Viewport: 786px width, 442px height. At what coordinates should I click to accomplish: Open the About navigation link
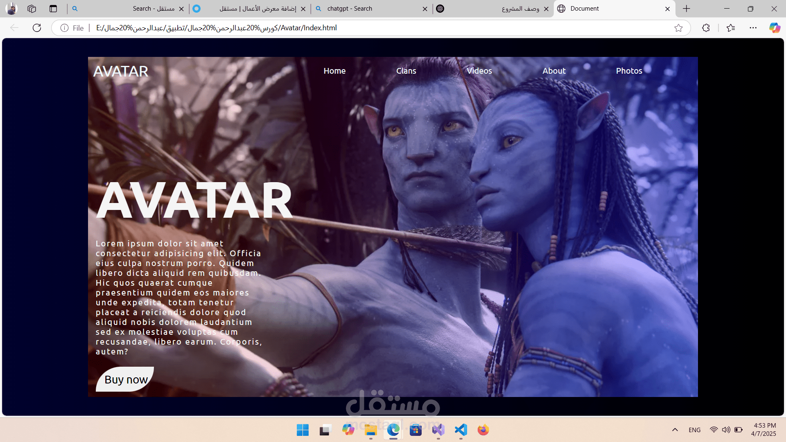[554, 71]
